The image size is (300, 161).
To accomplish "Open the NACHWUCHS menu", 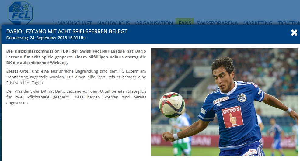I will (x=113, y=23).
